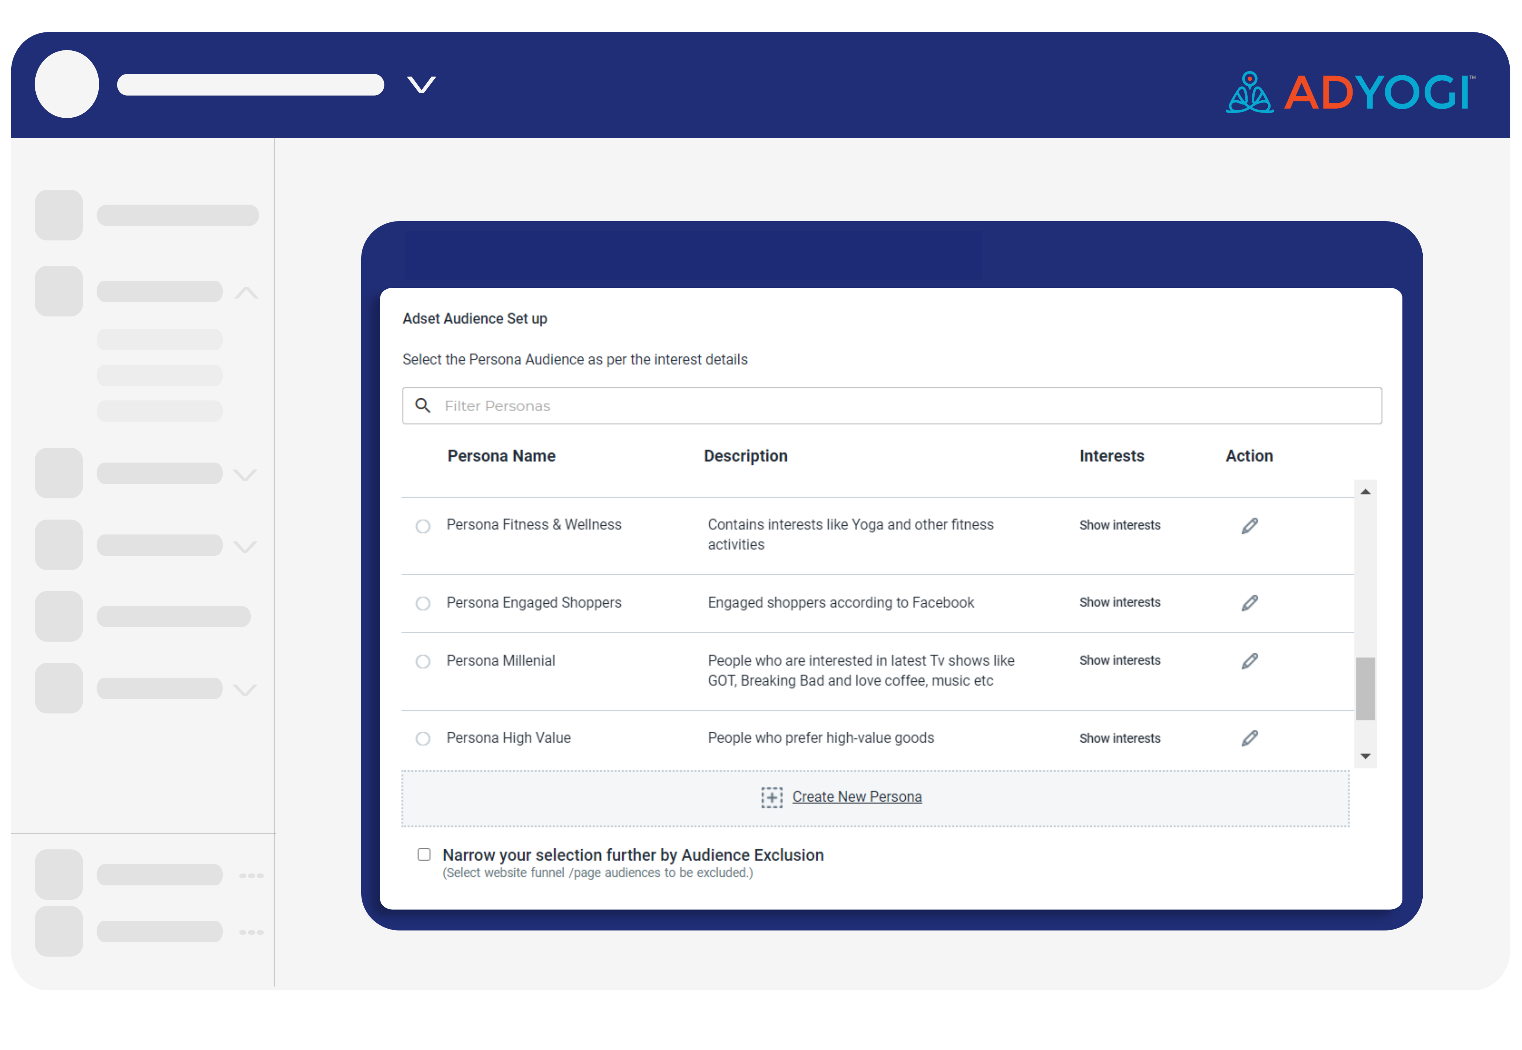Viewport: 1522px width, 1050px height.
Task: Click the search magnifier icon
Action: [423, 405]
